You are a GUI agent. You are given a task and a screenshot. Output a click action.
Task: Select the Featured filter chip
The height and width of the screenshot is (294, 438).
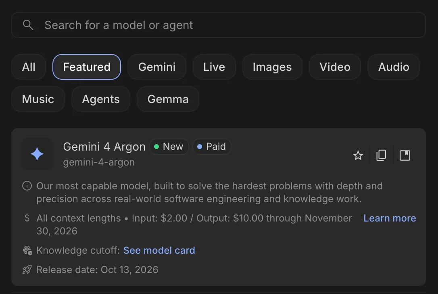[87, 67]
